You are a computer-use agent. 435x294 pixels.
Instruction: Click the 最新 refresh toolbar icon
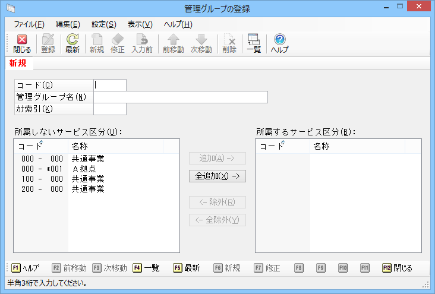click(72, 44)
